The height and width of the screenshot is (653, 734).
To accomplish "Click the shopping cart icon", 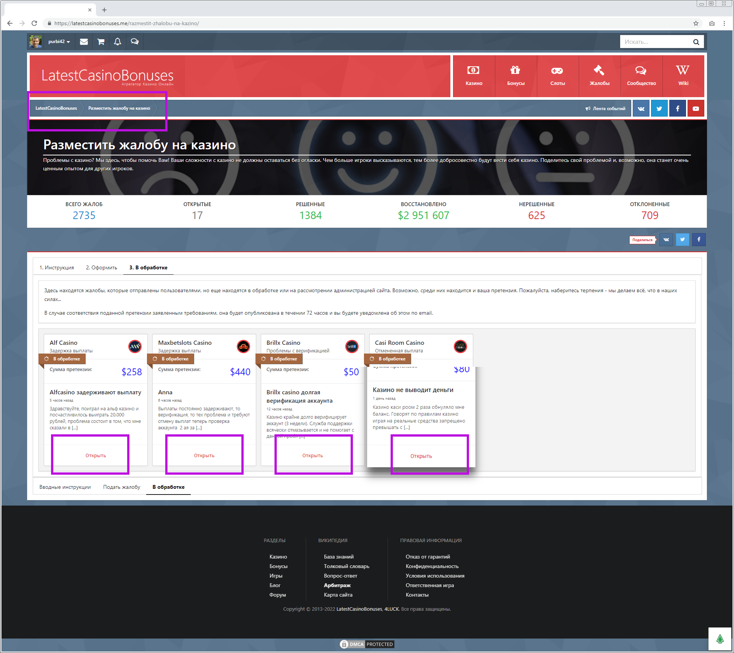I will (101, 42).
